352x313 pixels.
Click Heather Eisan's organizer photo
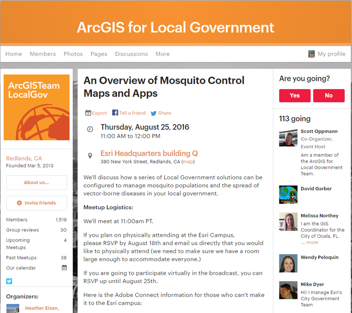[13, 309]
